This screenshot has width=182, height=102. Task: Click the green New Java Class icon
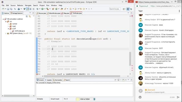[56, 9]
